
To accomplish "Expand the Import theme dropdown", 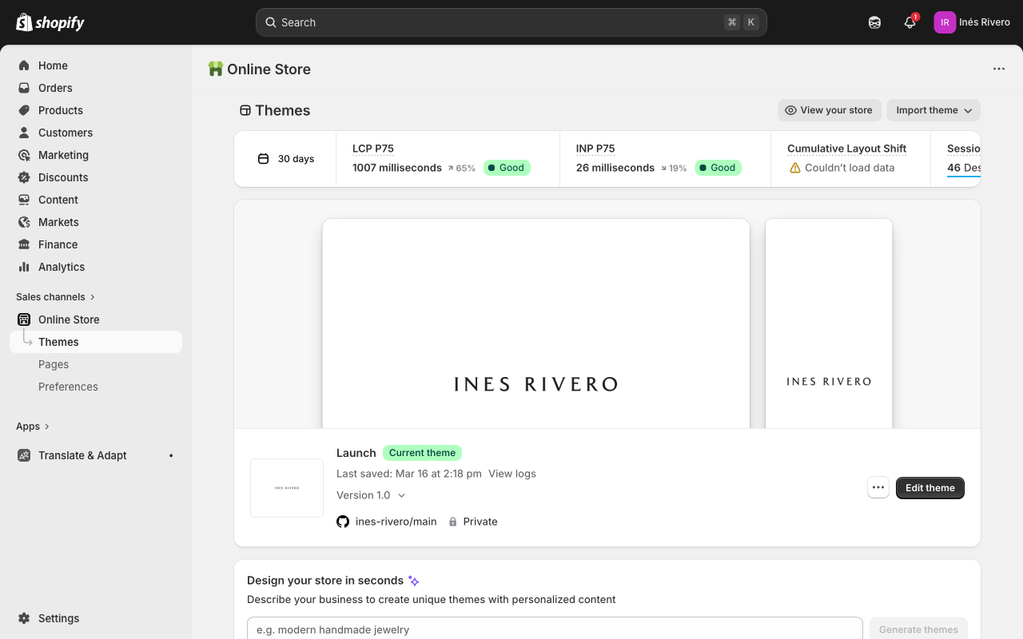I will pos(933,110).
